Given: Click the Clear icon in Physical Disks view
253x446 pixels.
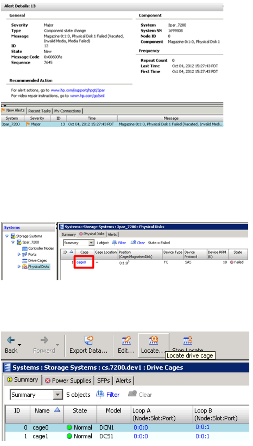Looking at the screenshot, I should [x=133, y=243].
